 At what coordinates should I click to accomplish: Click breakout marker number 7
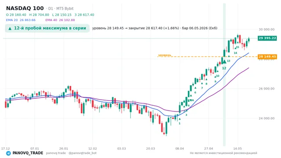(202, 88)
